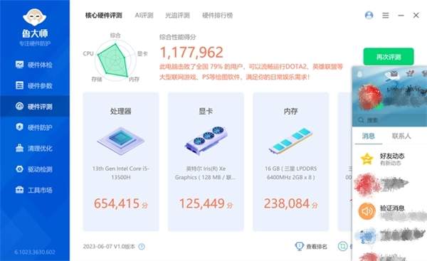Open 硬件体检 via its monitor icon
The width and height of the screenshot is (427, 261).
(20, 65)
